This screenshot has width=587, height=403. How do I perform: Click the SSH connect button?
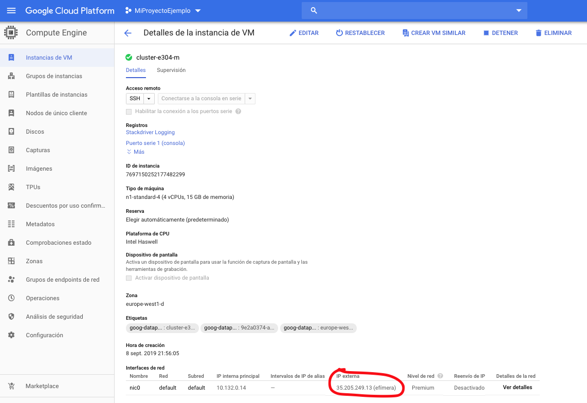pos(135,99)
